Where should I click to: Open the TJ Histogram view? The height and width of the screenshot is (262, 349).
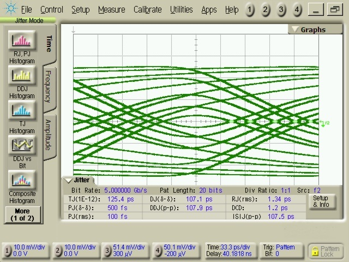pos(22,110)
